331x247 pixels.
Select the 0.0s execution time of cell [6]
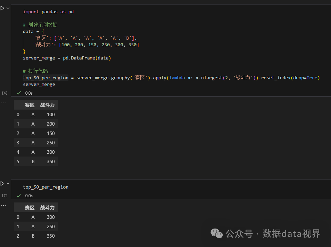tap(29, 93)
